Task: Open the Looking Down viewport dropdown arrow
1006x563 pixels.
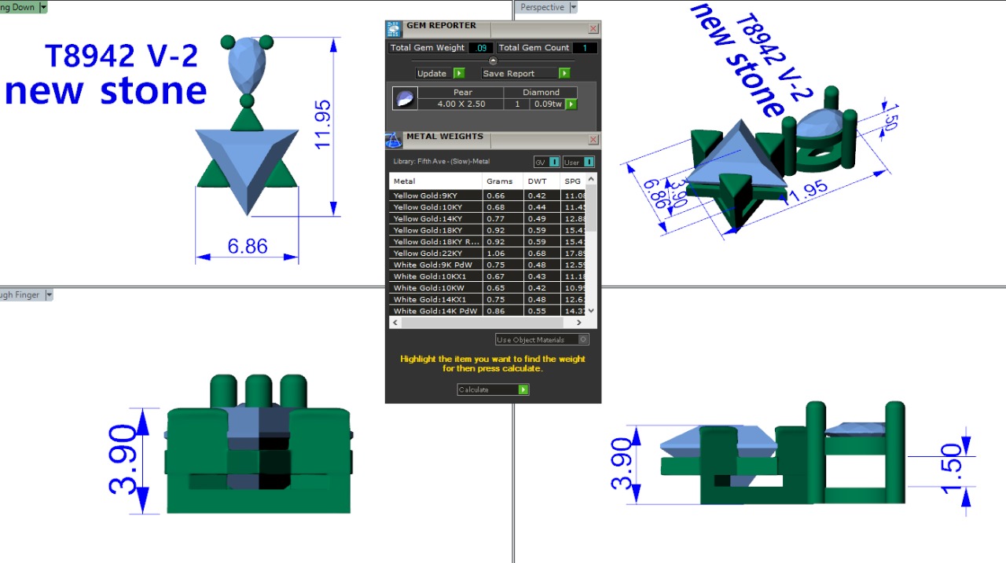Action: [43, 7]
